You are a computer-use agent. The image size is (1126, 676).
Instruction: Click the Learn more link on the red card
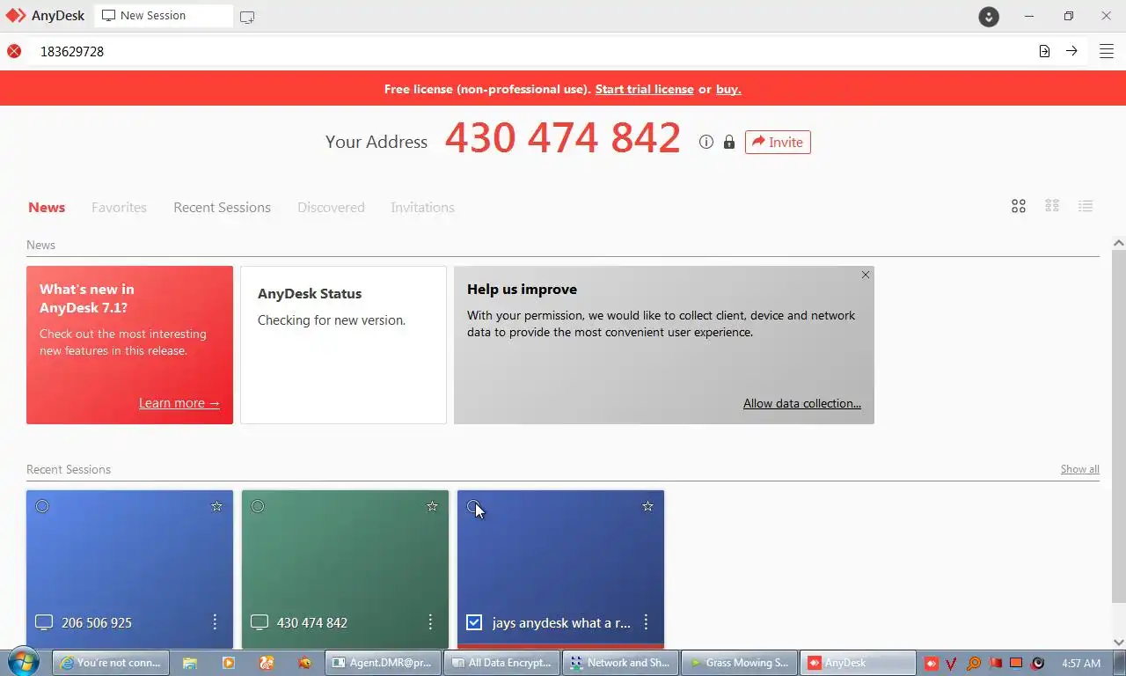[179, 403]
